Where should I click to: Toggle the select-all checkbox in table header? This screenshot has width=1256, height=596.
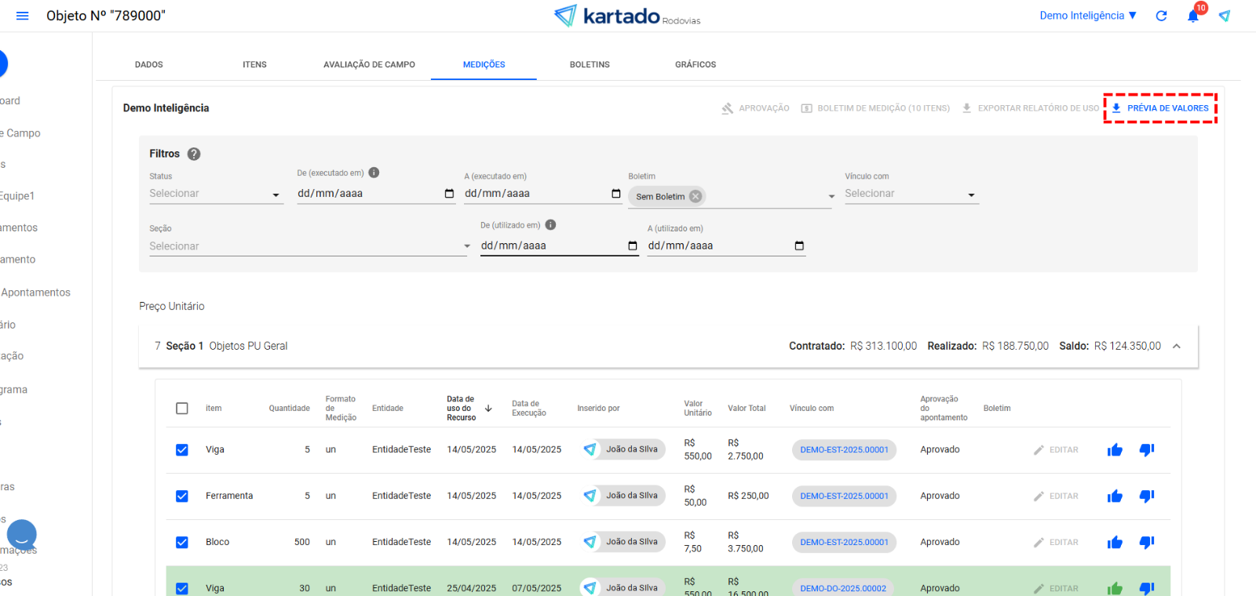(182, 409)
